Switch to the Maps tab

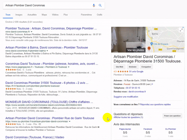[44, 15]
